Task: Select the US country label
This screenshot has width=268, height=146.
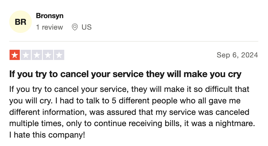Action: point(87,27)
